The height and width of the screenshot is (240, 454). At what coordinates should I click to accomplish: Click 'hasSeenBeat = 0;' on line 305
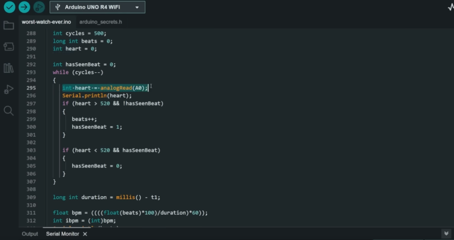pos(97,166)
